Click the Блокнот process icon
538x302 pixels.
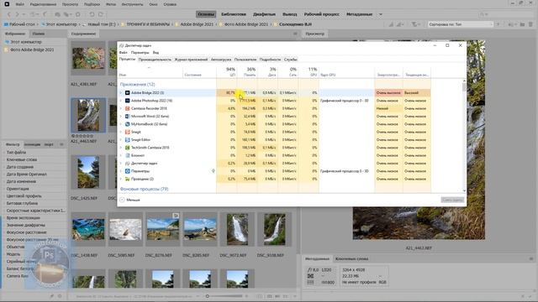(127, 155)
